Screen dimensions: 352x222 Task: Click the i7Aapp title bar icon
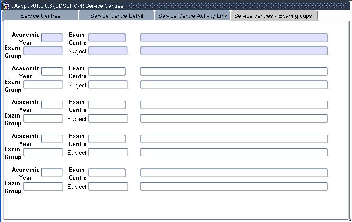(6, 6)
